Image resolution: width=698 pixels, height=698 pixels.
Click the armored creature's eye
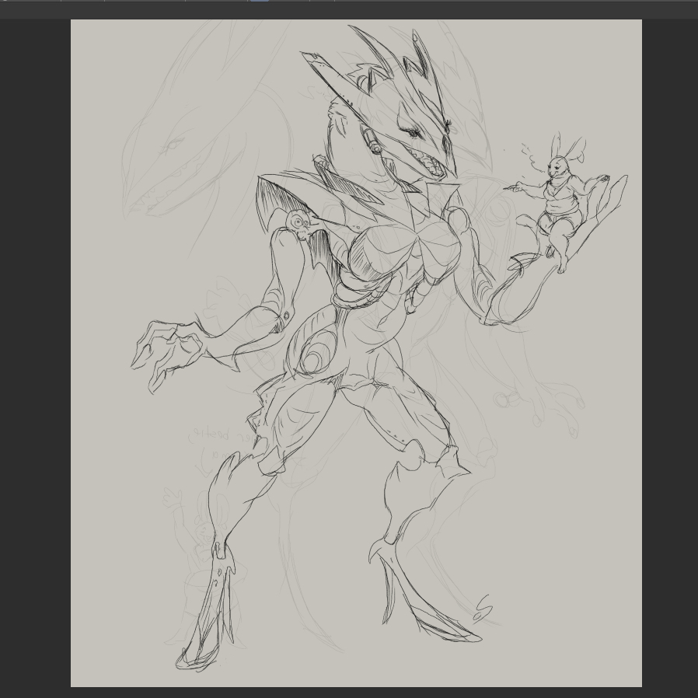click(413, 134)
